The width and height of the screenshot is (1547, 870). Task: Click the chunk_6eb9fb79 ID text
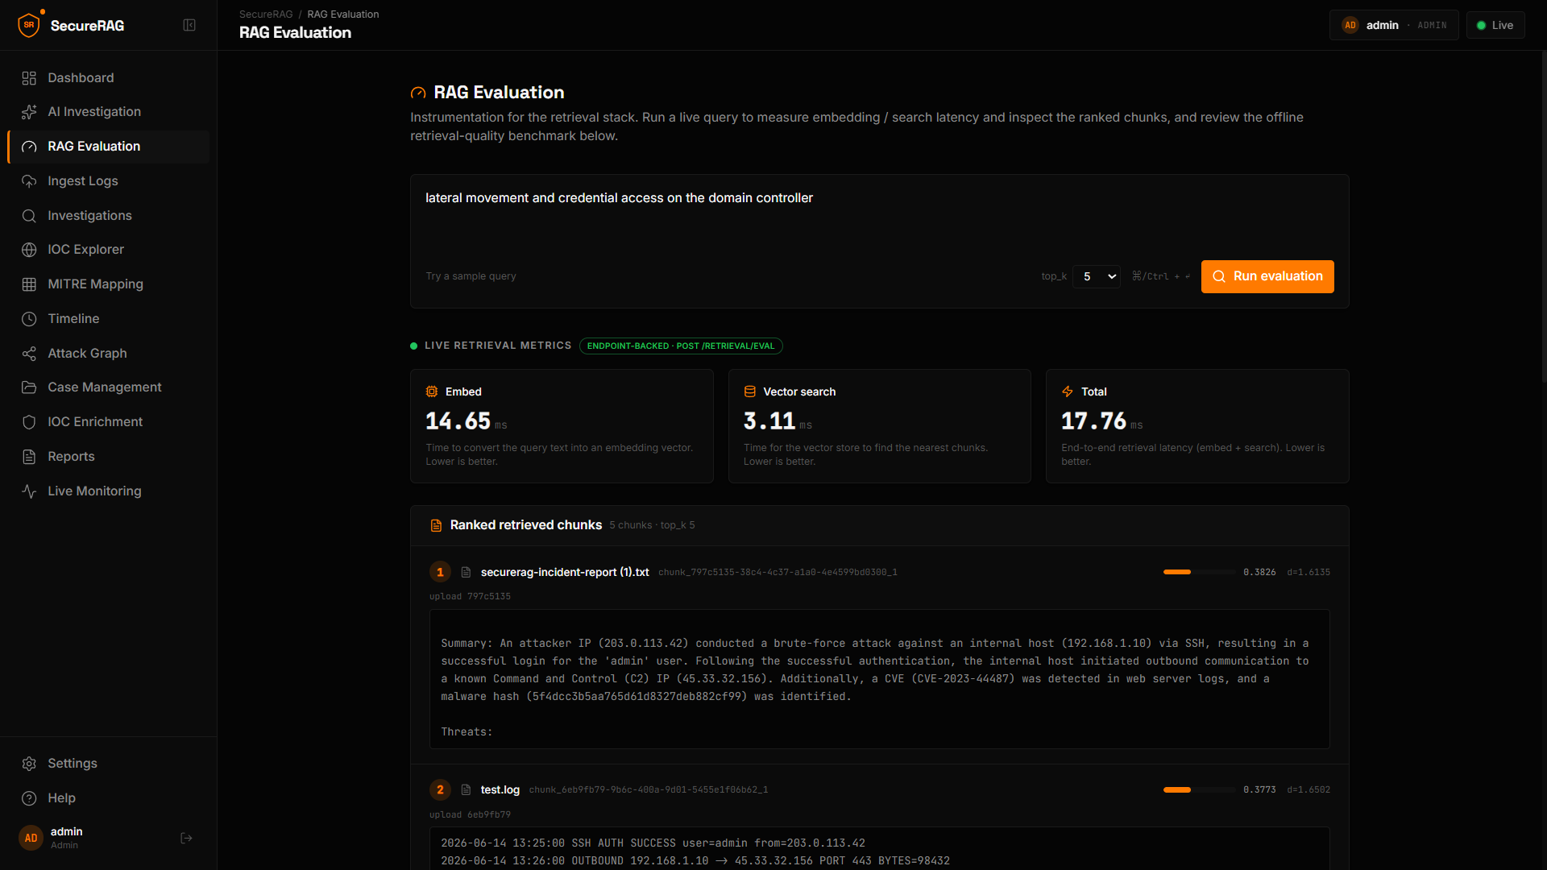[x=649, y=789]
